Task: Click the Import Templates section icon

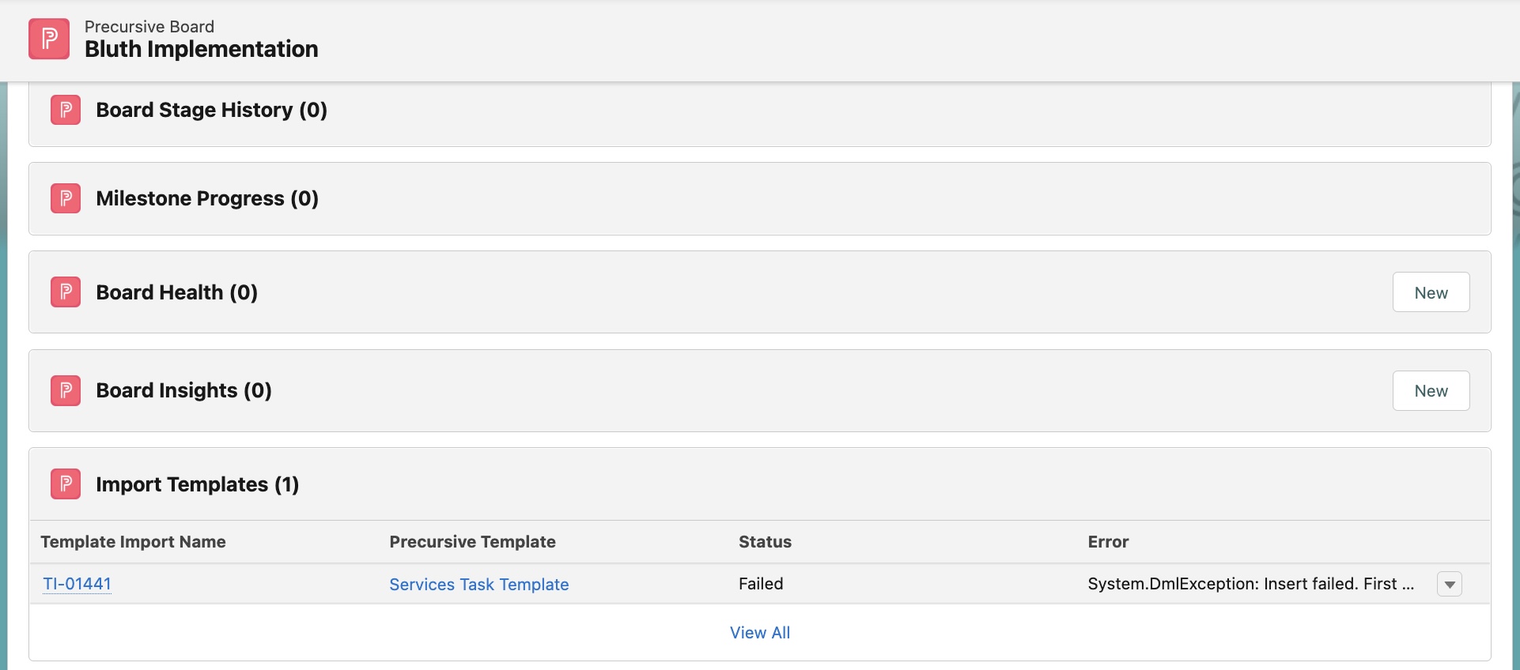Action: point(66,484)
